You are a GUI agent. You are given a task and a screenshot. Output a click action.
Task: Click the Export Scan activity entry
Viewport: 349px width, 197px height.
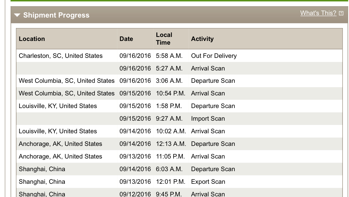(208, 182)
